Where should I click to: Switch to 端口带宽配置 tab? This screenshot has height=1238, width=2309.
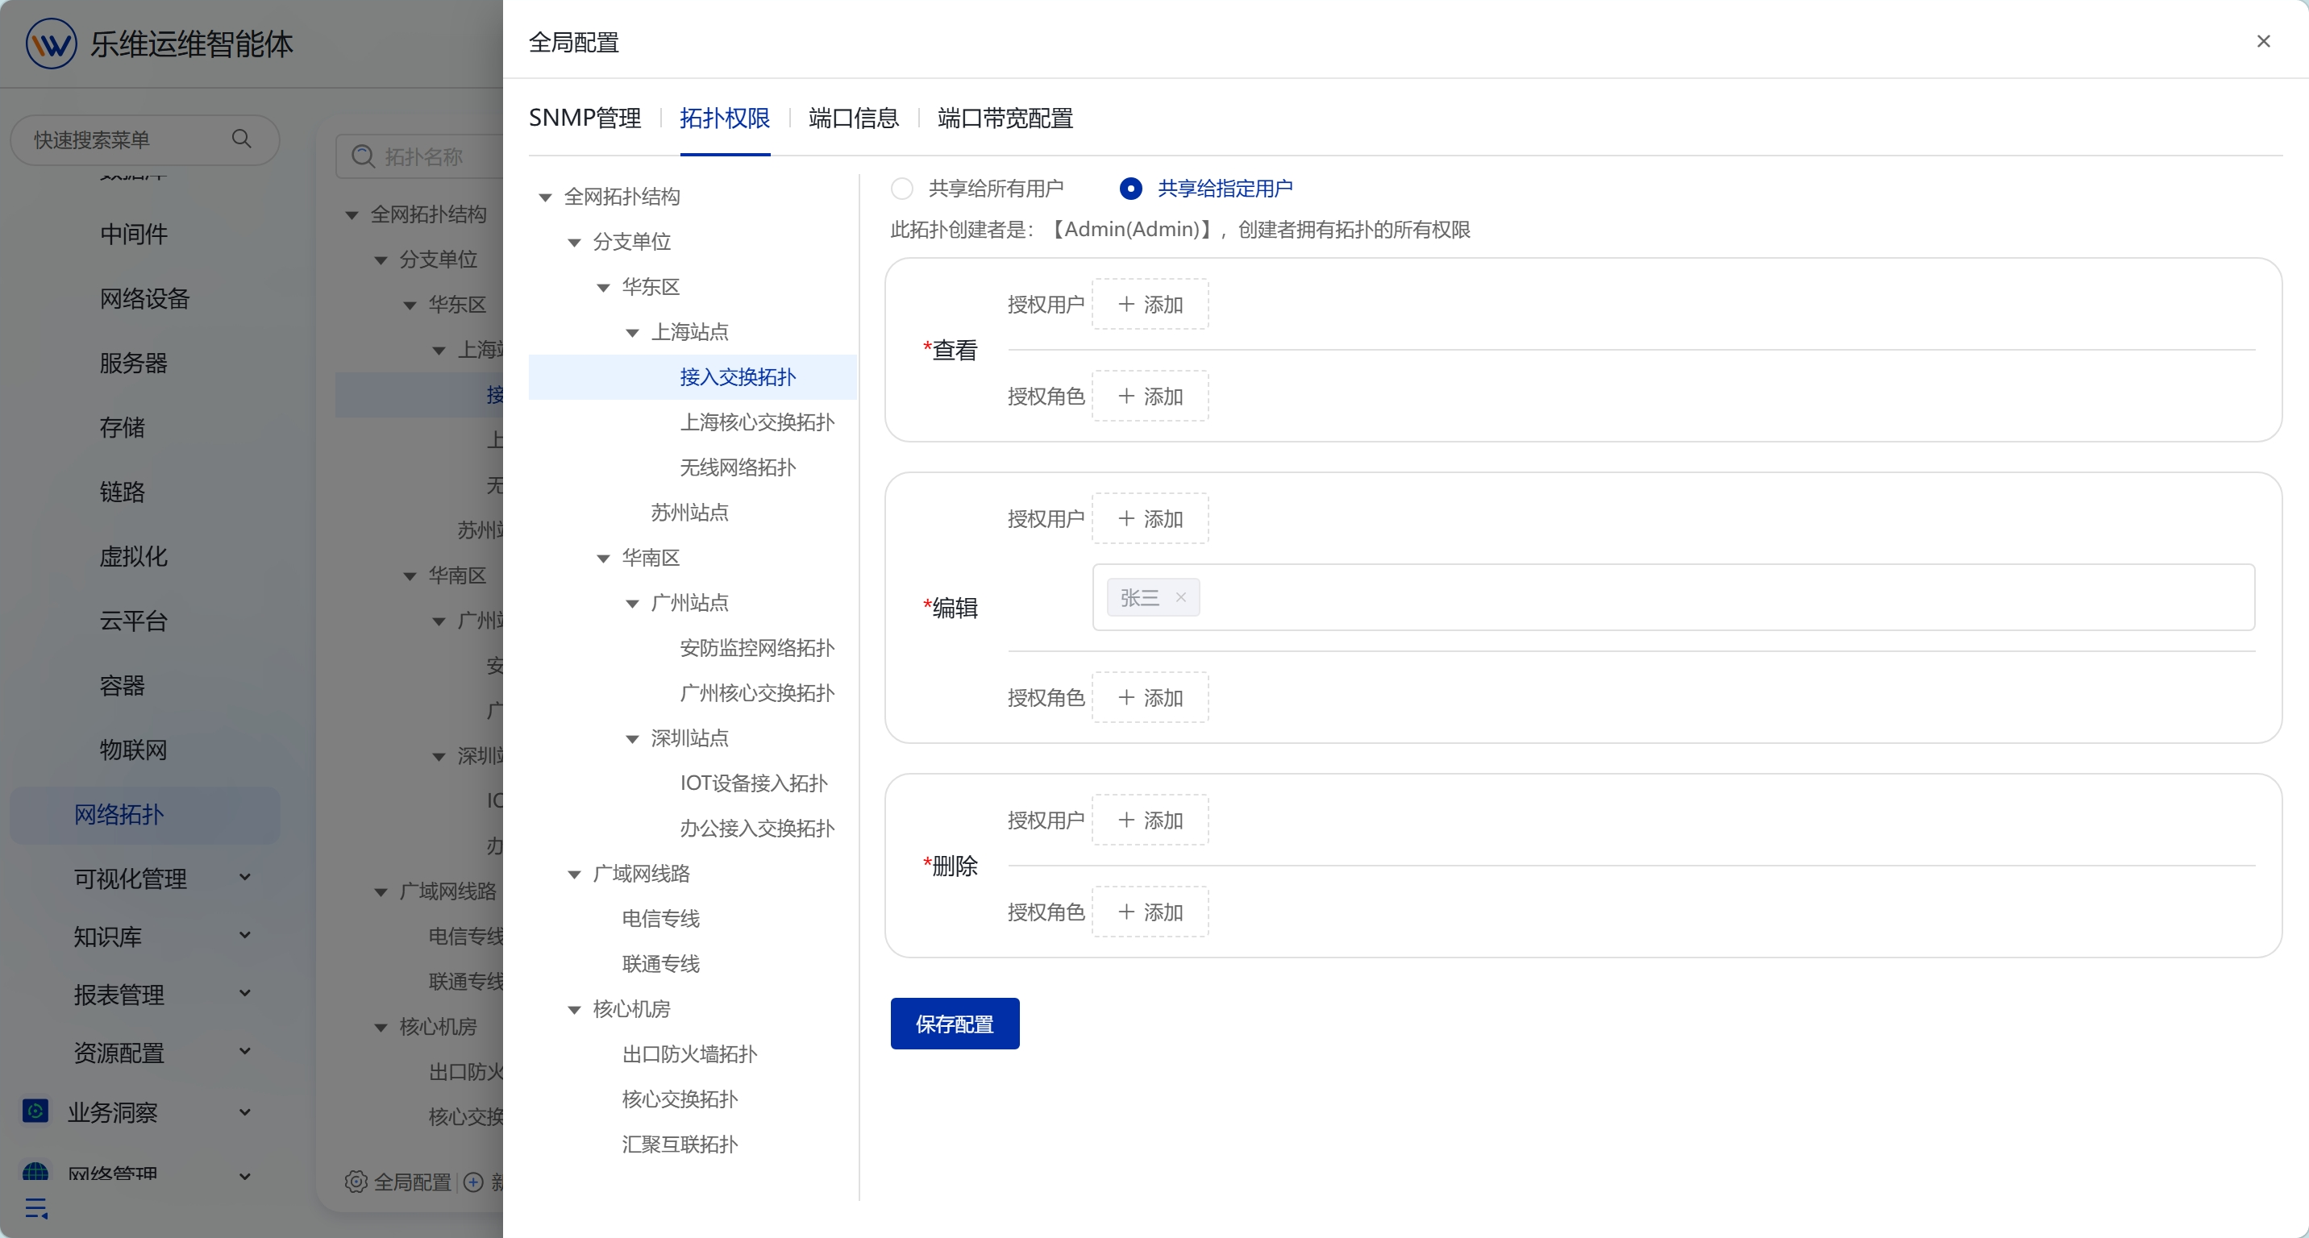(x=1005, y=118)
